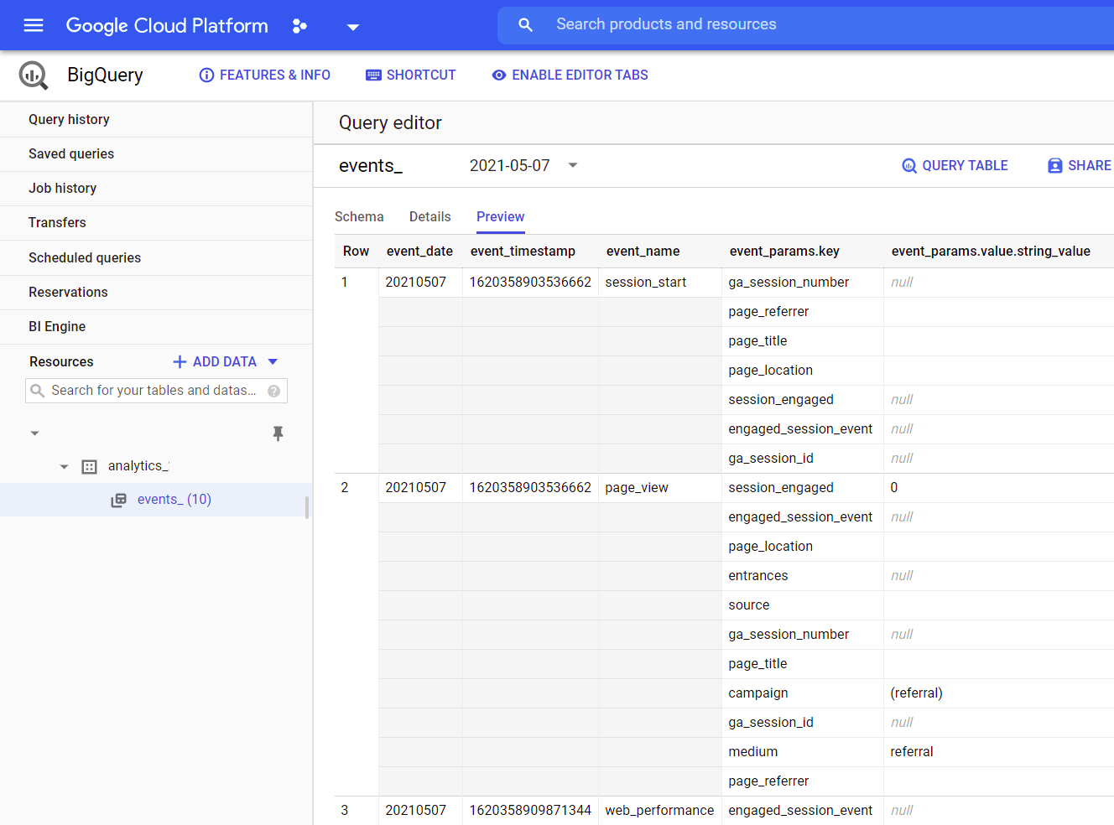Switch to the Schema tab
1114x825 pixels.
pyautogui.click(x=359, y=217)
